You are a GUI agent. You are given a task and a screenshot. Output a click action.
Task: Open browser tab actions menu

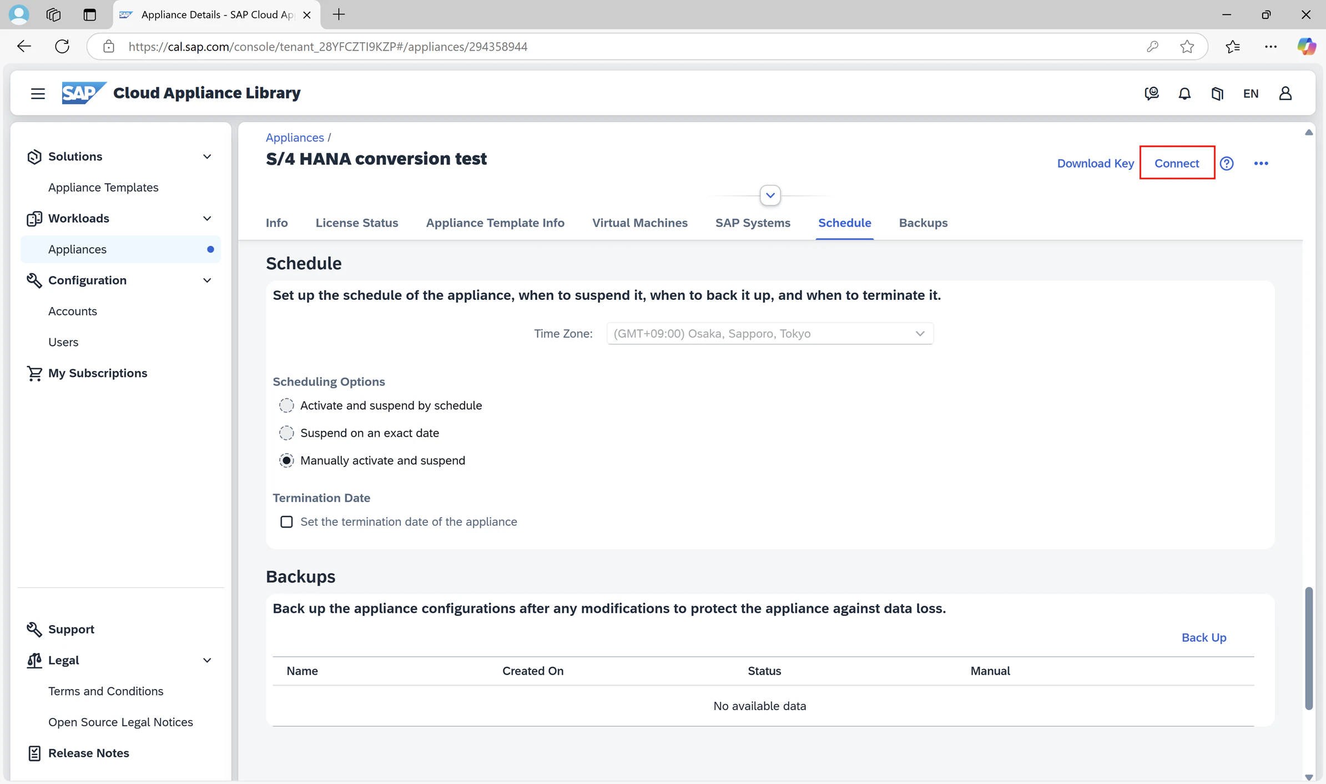(x=89, y=14)
